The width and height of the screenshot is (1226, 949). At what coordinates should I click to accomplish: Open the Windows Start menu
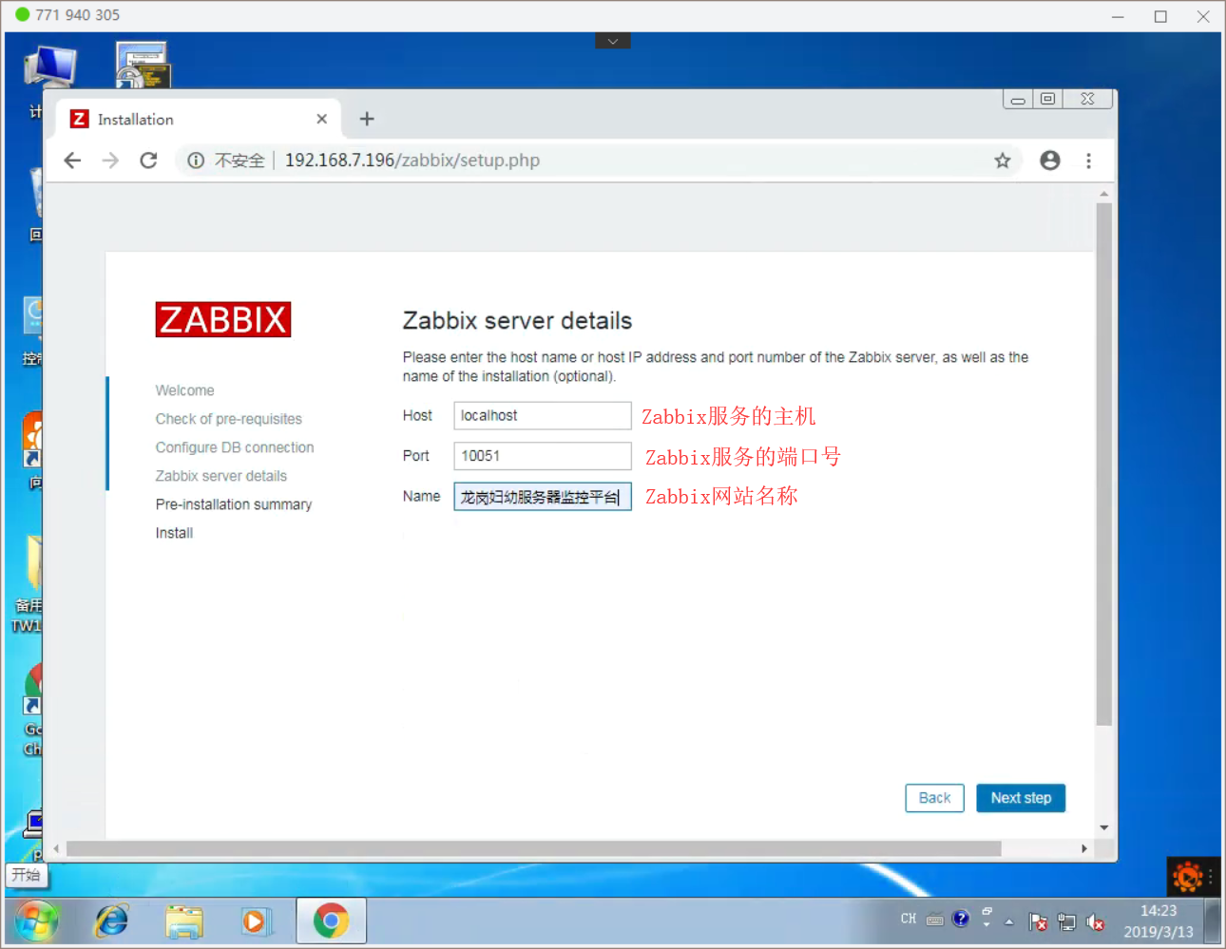[x=36, y=921]
